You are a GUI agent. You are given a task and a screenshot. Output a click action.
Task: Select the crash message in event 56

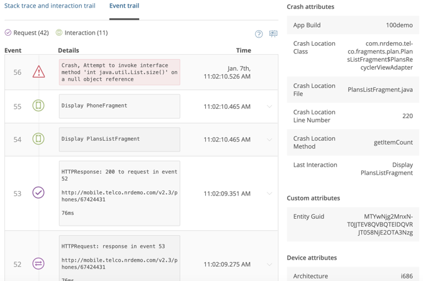click(x=120, y=72)
